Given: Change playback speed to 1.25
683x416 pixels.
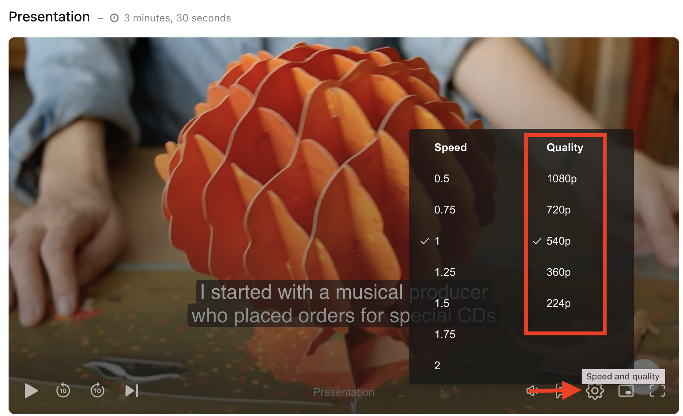Looking at the screenshot, I should (x=445, y=272).
